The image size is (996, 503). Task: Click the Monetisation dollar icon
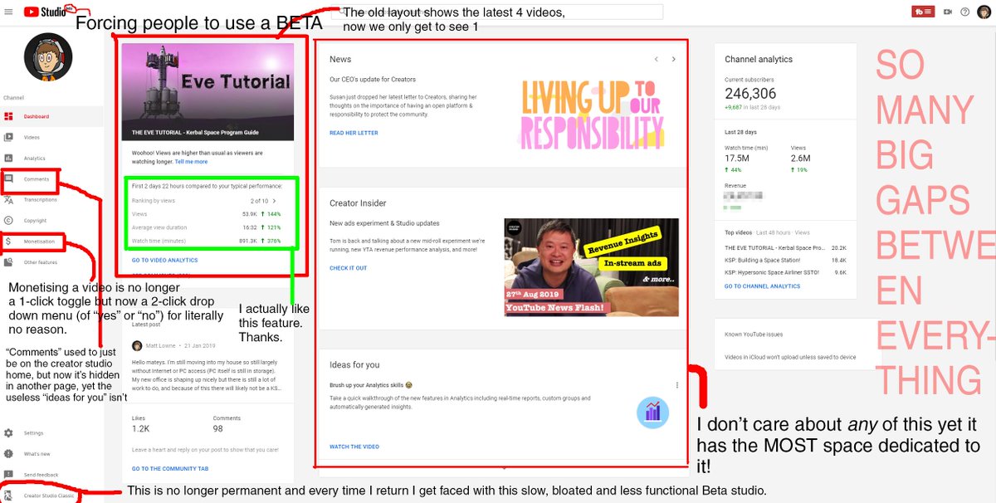pyautogui.click(x=8, y=242)
